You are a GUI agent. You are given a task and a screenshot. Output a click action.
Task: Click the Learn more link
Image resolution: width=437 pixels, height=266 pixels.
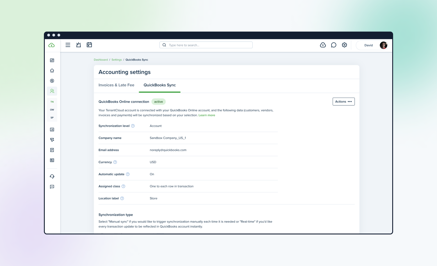click(x=207, y=115)
